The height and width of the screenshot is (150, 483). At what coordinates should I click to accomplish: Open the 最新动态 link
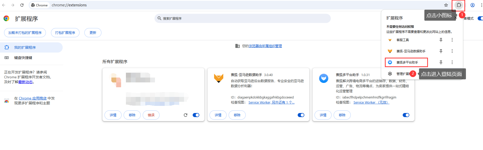25,82
